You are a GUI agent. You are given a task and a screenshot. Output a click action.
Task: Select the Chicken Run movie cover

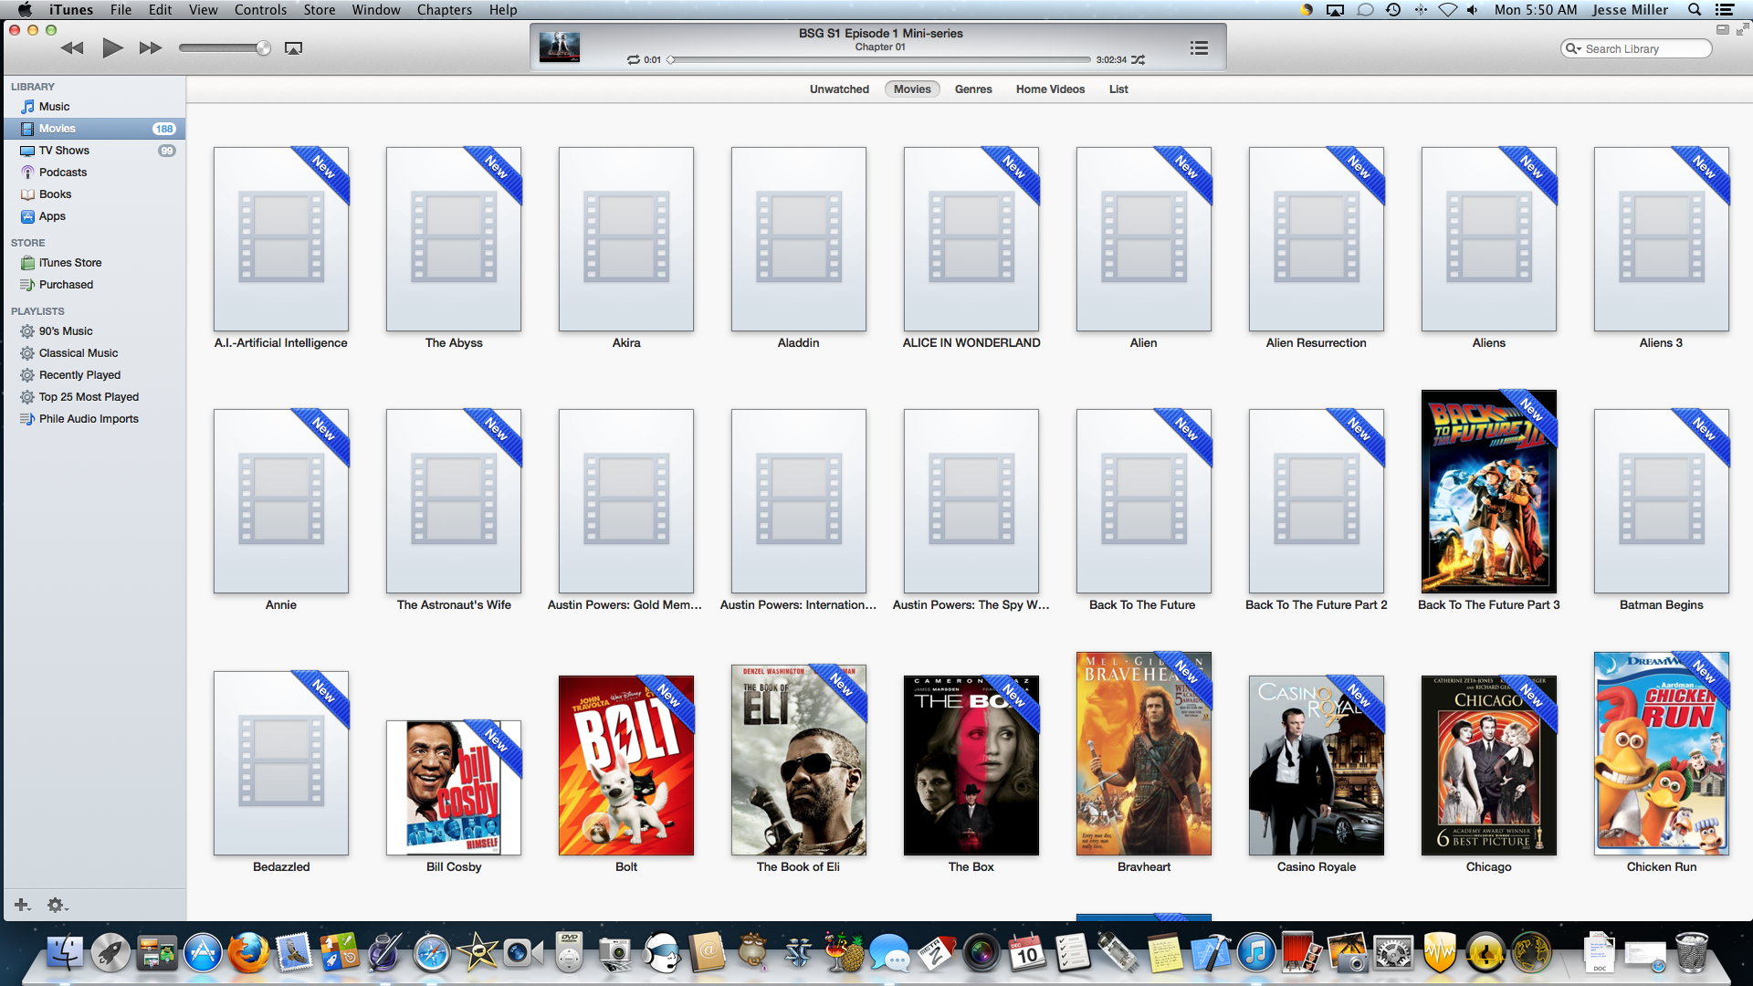click(1661, 754)
